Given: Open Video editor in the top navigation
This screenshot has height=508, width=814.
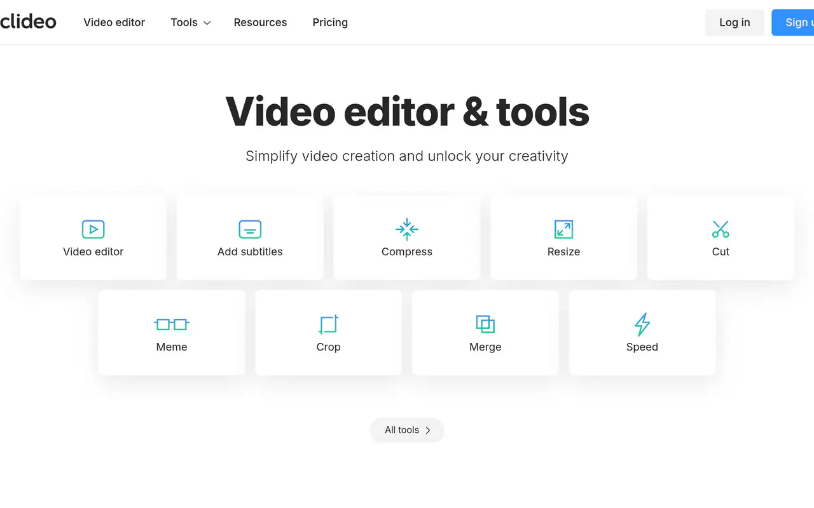Looking at the screenshot, I should 114,22.
